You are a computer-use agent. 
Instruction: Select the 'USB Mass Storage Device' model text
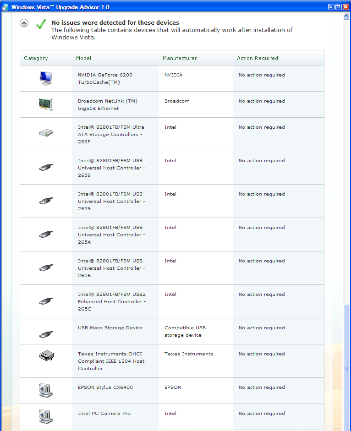[110, 327]
